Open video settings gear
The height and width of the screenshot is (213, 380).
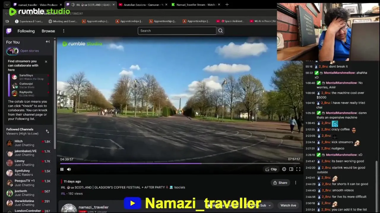(284, 169)
